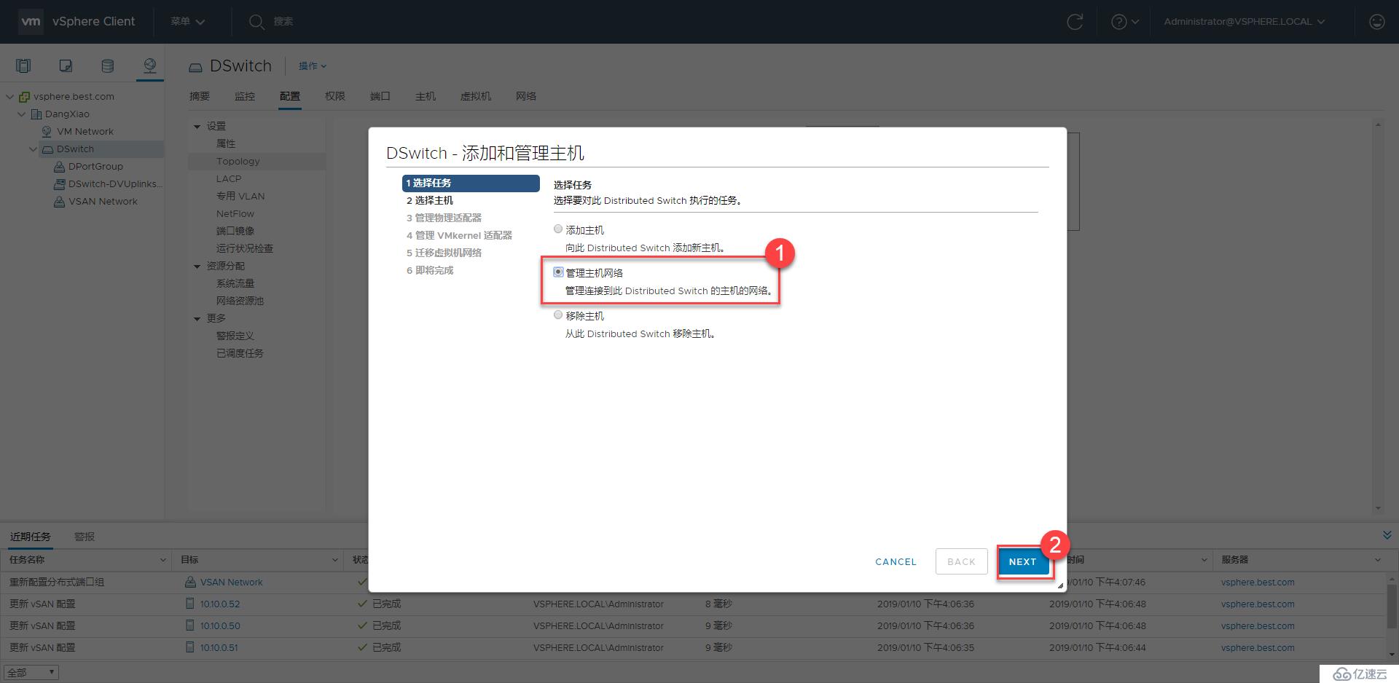Viewport: 1399px width, 683px height.
Task: Switch to the 摘要 tab
Action: click(199, 96)
